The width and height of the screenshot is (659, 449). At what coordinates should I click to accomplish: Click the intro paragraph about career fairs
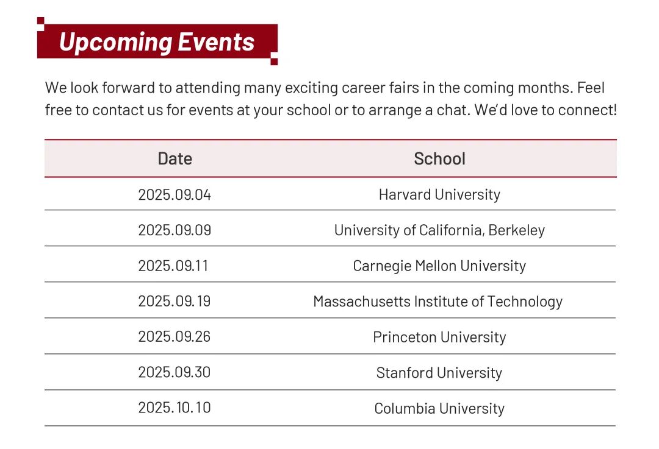click(x=331, y=99)
